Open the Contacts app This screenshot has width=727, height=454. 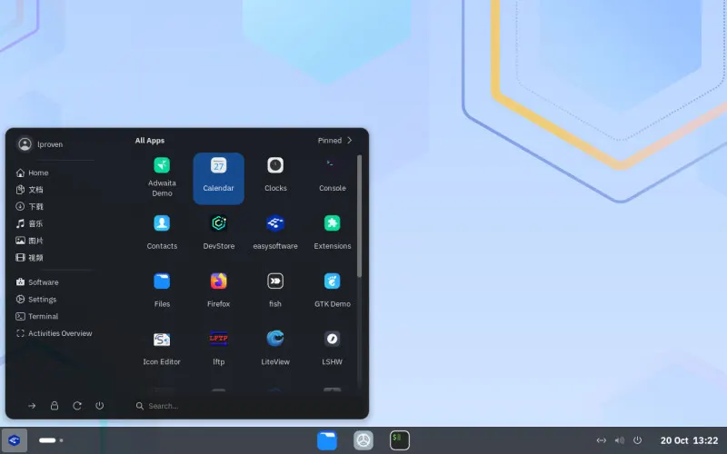162,233
